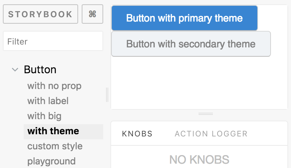Open the "custom style" story

pos(55,146)
